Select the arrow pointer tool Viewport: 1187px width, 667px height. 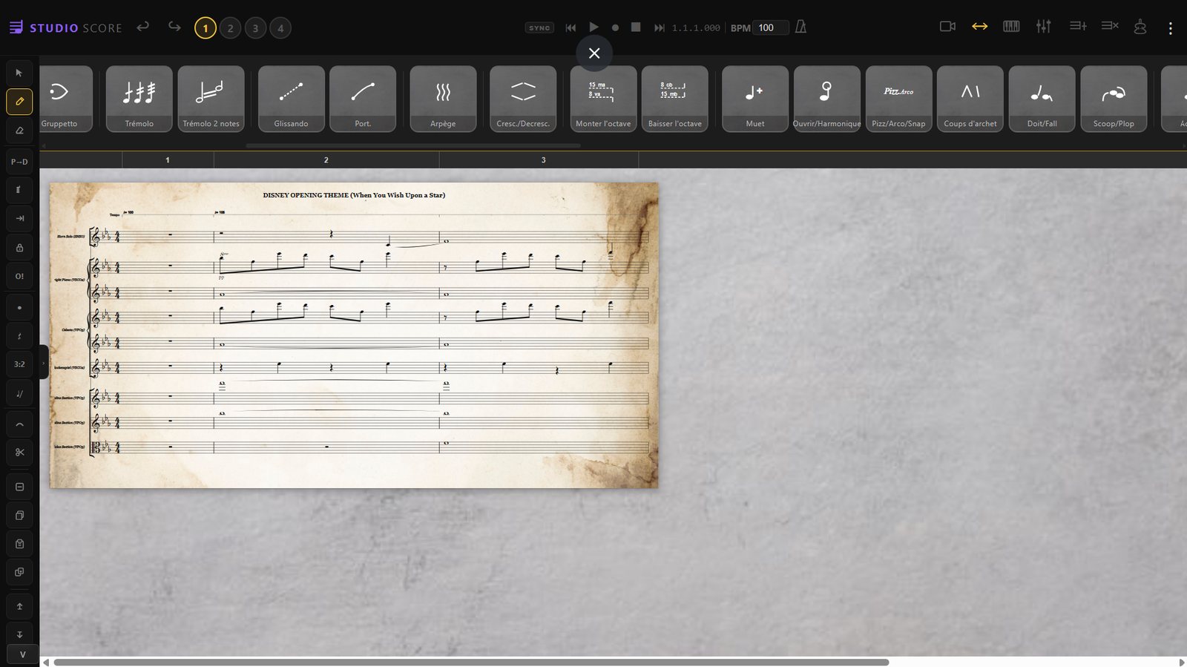pyautogui.click(x=19, y=73)
